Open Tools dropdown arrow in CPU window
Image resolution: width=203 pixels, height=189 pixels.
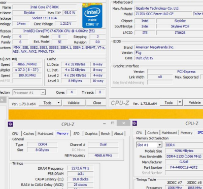[x=58, y=103]
